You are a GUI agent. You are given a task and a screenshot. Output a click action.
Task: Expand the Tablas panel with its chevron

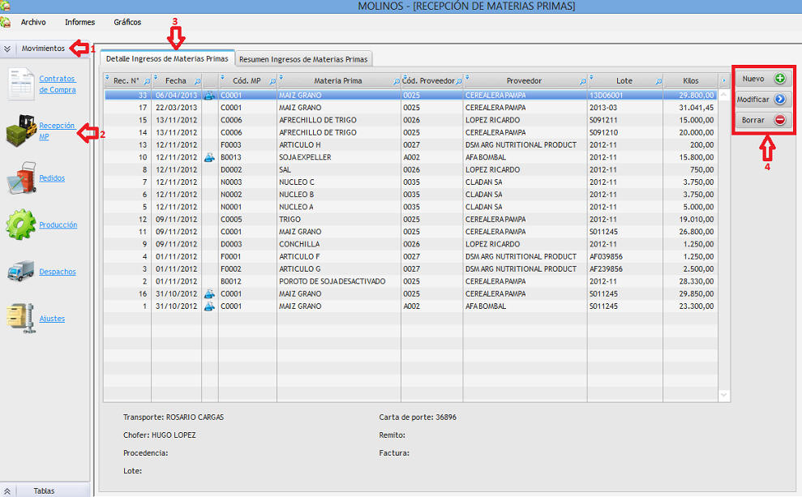tap(7, 491)
